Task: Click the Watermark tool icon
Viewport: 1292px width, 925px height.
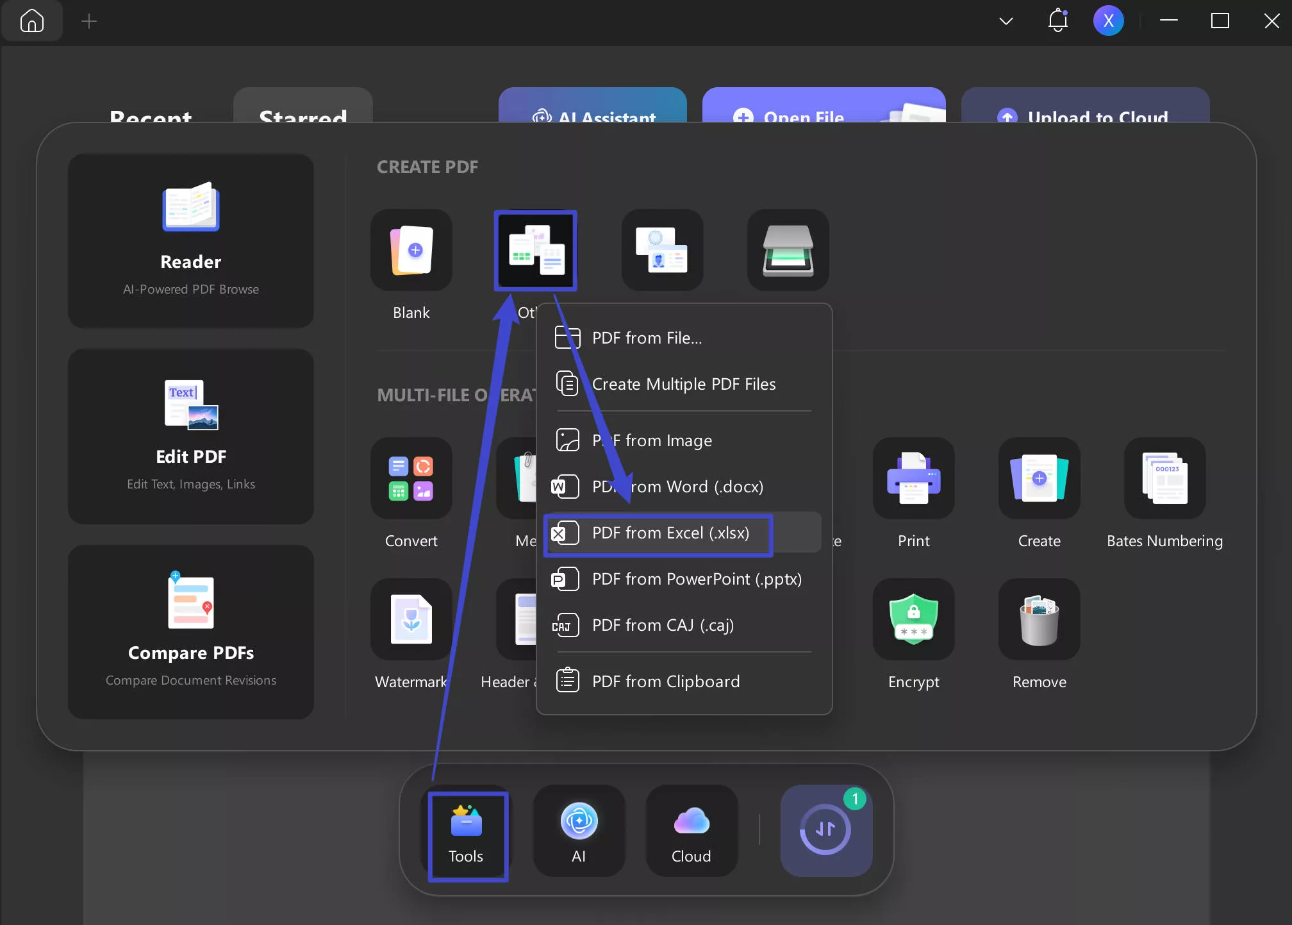Action: [411, 620]
